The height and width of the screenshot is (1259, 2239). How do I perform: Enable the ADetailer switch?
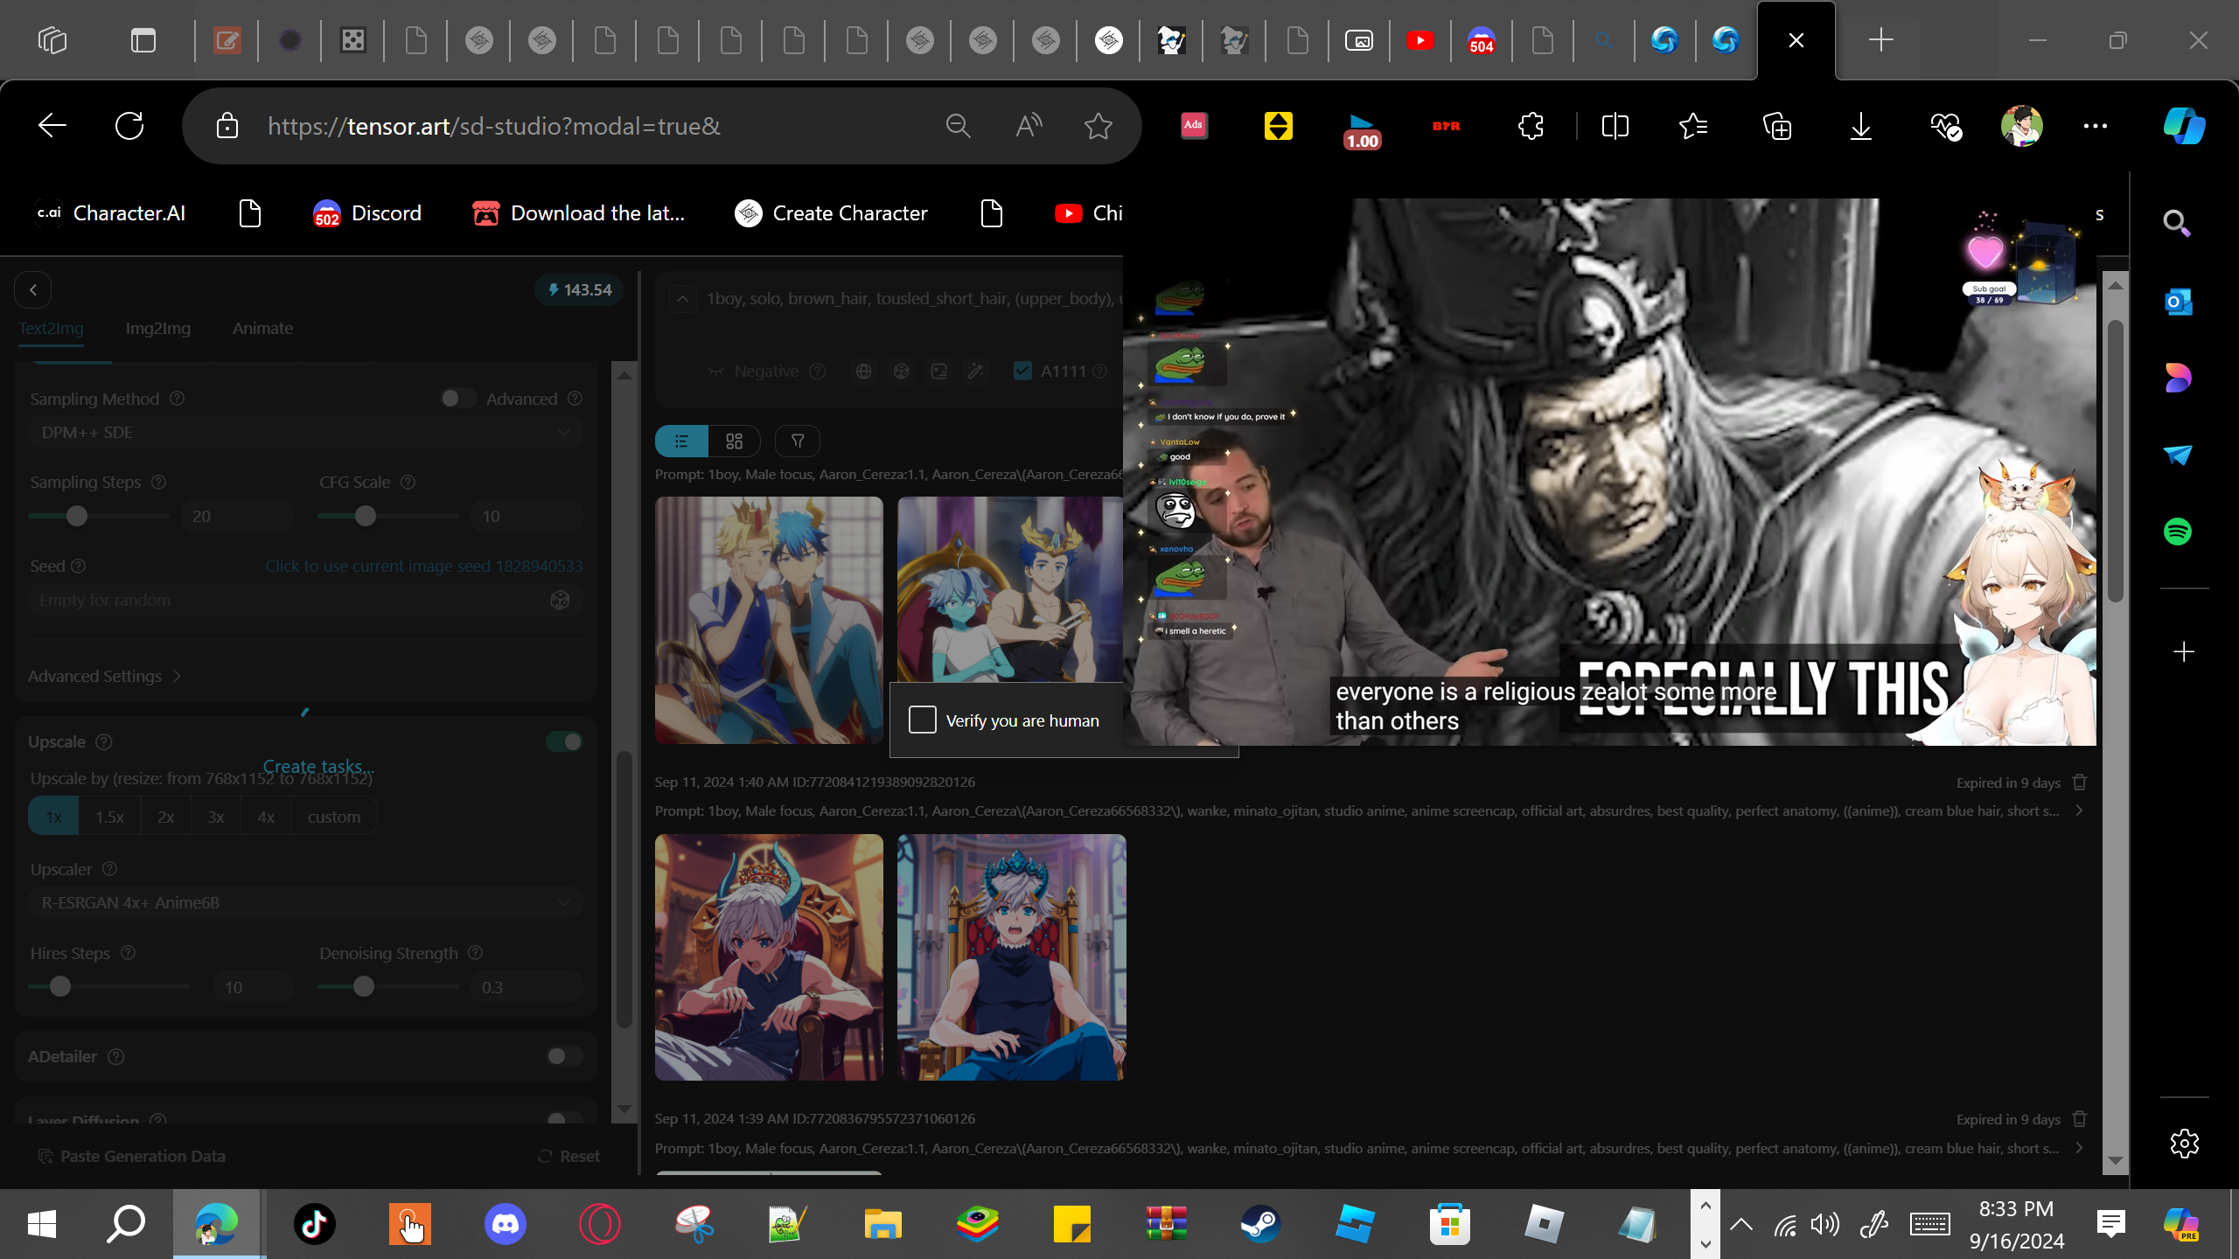pyautogui.click(x=564, y=1056)
